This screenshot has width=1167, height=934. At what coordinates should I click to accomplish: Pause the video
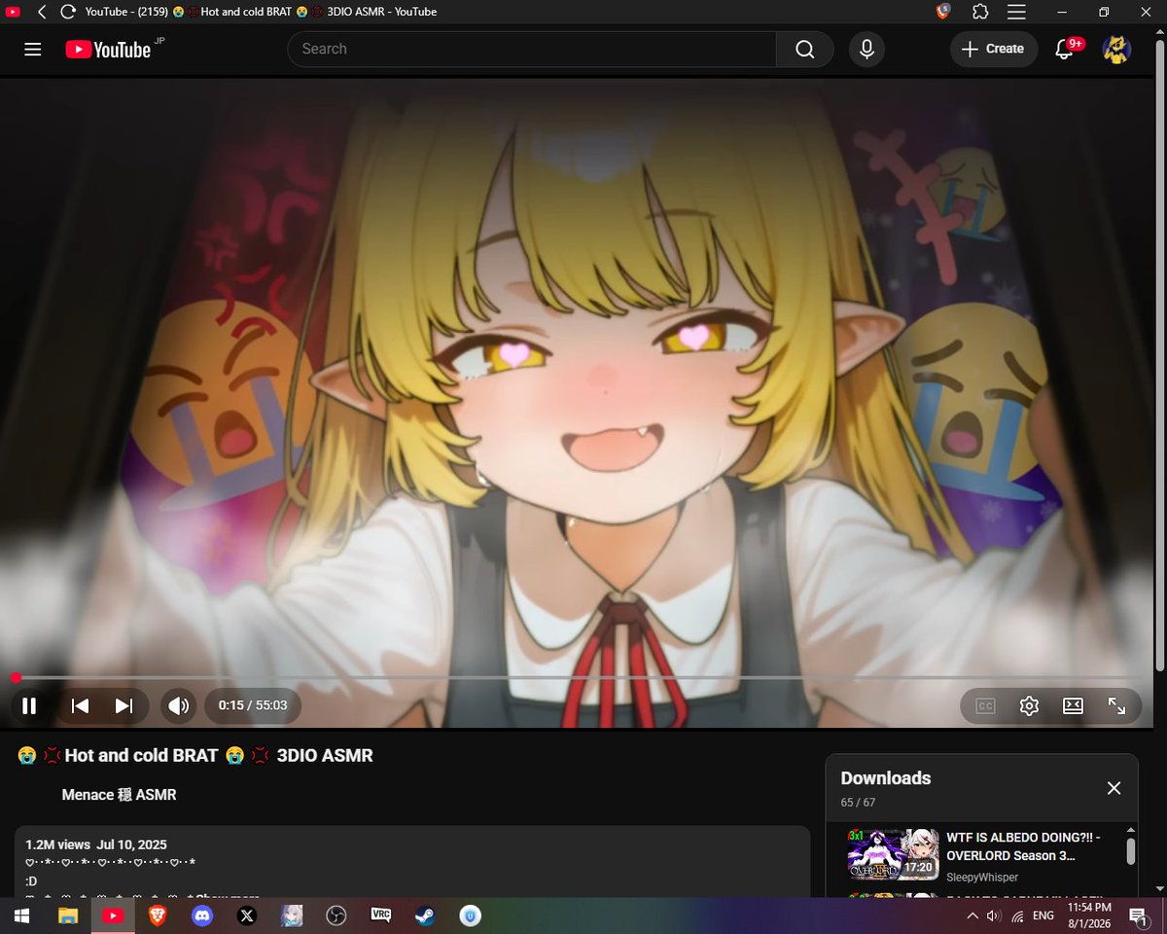click(x=29, y=705)
